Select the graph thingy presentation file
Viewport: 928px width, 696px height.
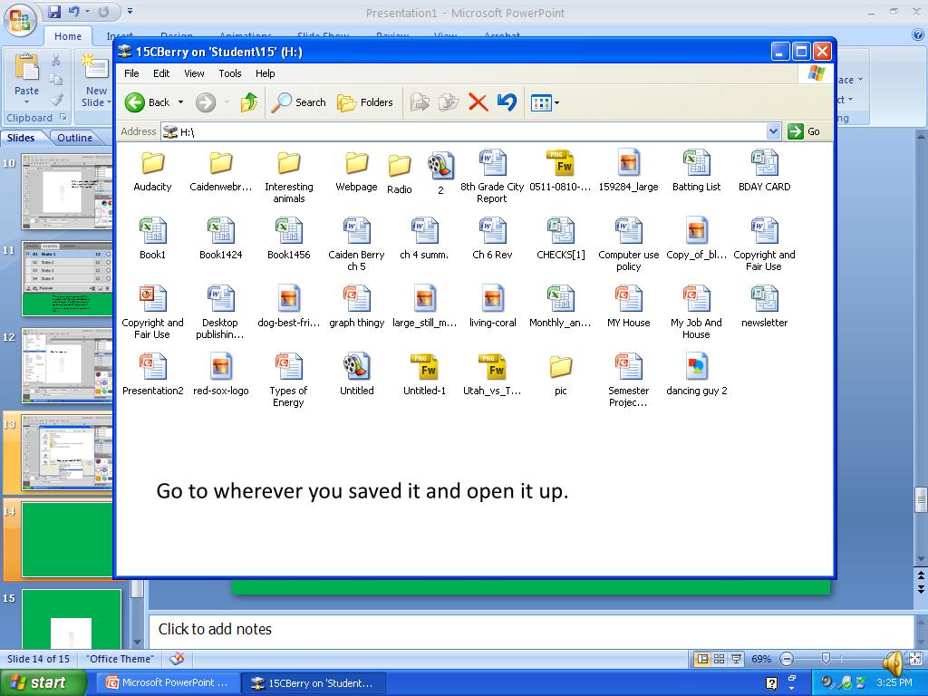point(357,307)
